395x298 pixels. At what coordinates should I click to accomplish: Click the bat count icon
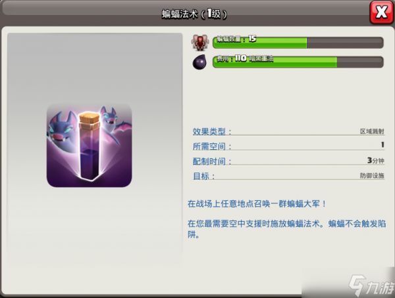pyautogui.click(x=199, y=42)
